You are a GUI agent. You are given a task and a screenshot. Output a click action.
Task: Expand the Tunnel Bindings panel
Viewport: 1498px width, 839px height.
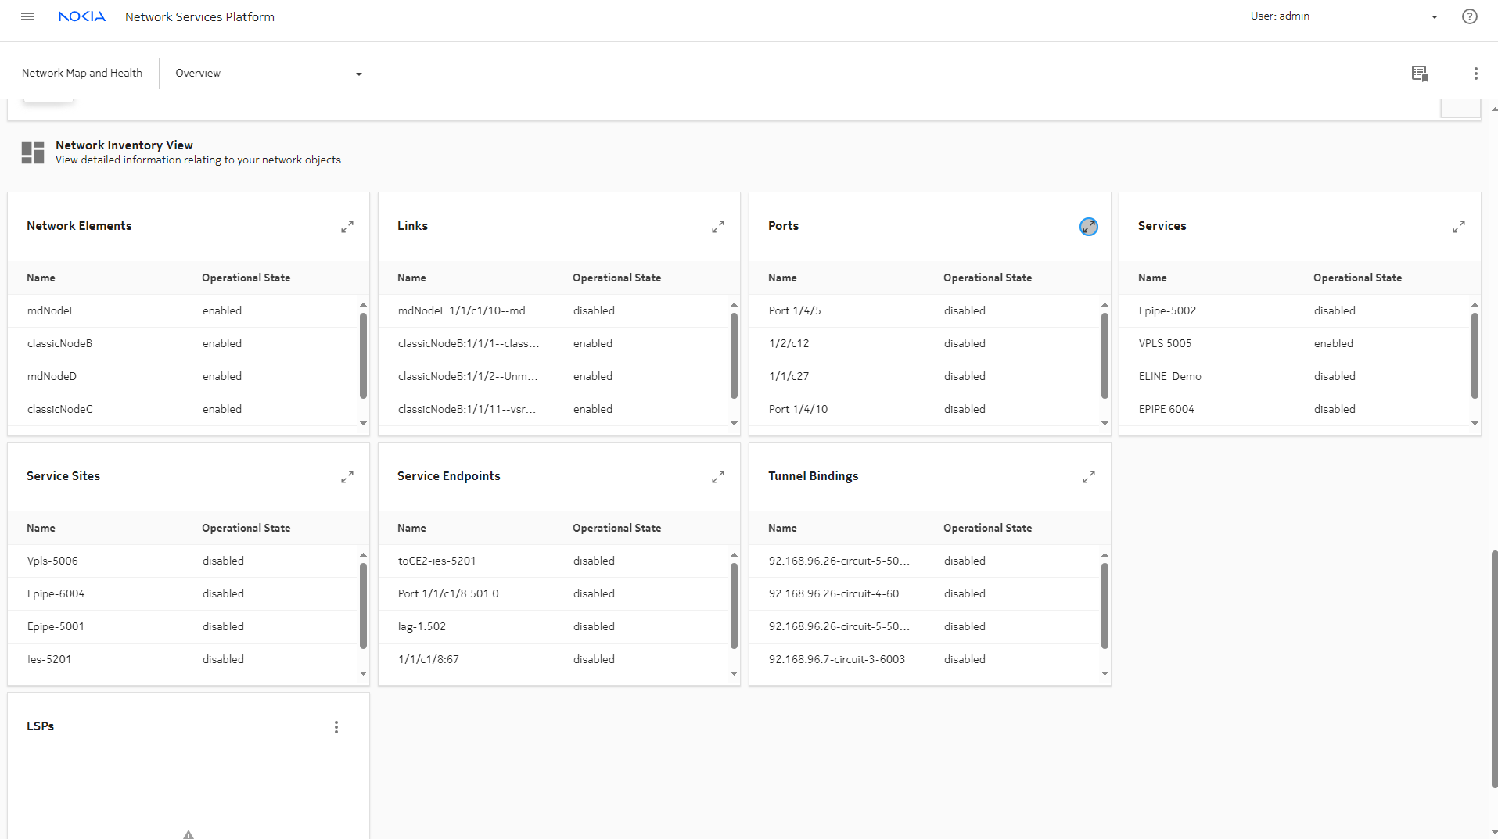(x=1088, y=477)
